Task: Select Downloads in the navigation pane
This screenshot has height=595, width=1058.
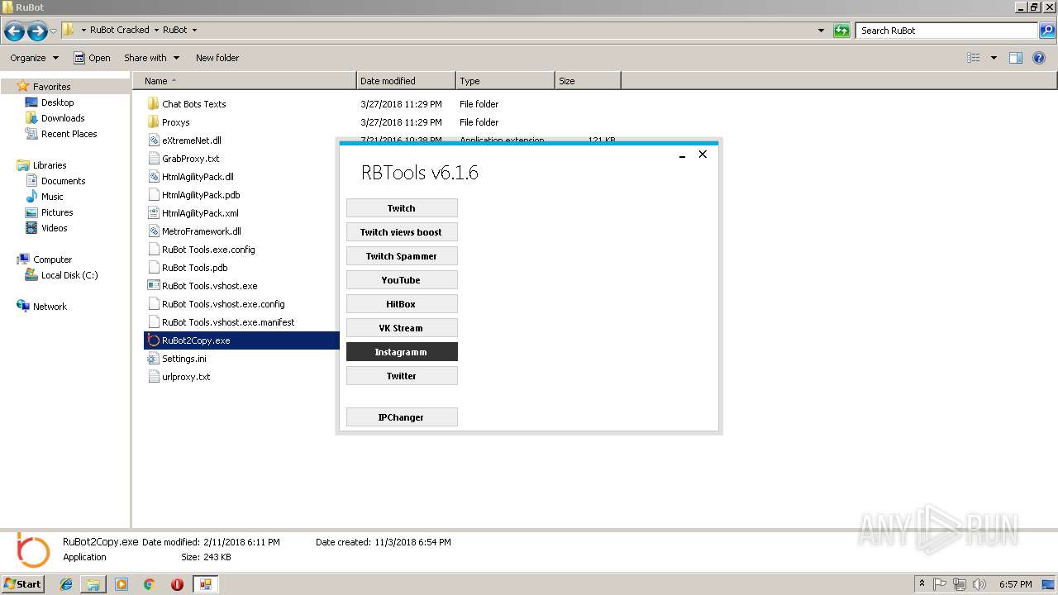Action: click(x=63, y=118)
